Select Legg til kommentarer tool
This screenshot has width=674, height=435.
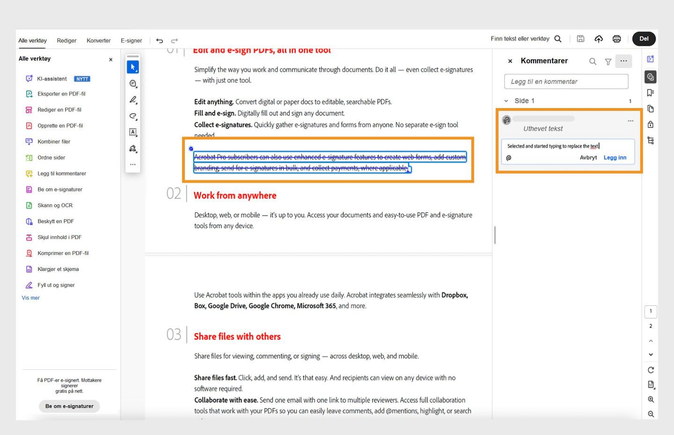click(x=56, y=174)
